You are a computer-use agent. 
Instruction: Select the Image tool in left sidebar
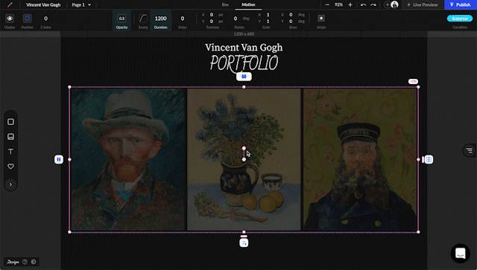click(x=10, y=137)
